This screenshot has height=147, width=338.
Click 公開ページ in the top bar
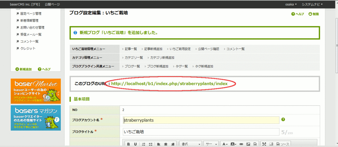pyautogui.click(x=52, y=4)
